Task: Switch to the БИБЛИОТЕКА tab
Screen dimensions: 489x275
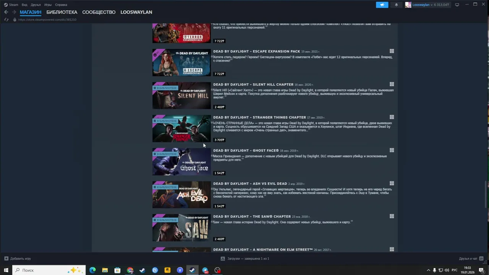Action: [x=62, y=12]
